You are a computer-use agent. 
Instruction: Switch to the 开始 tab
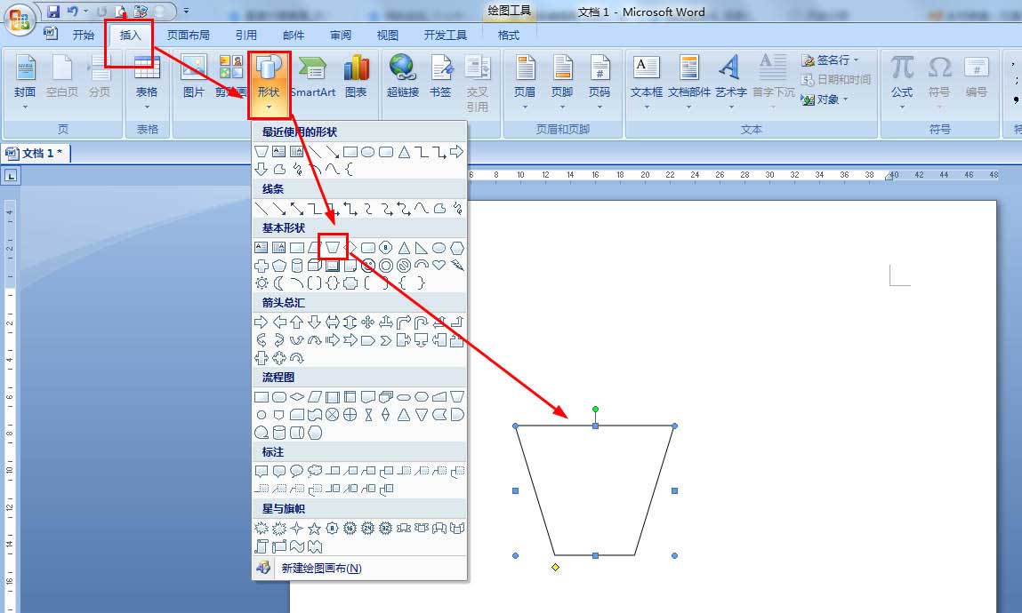click(x=83, y=36)
